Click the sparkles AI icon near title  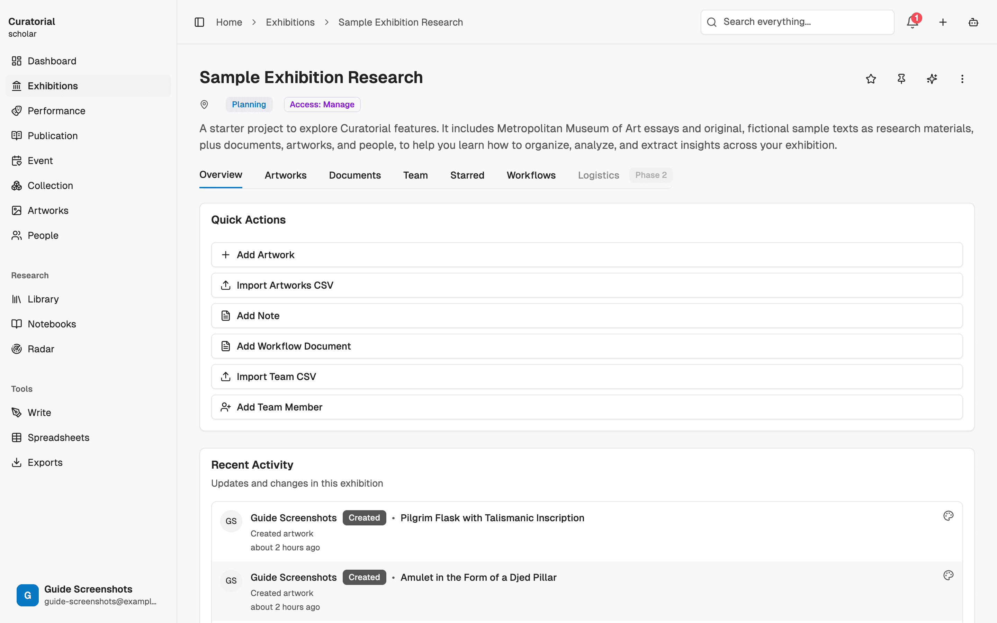(x=932, y=79)
